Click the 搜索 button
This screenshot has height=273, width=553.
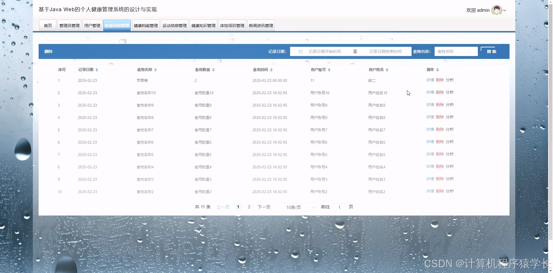pos(491,51)
